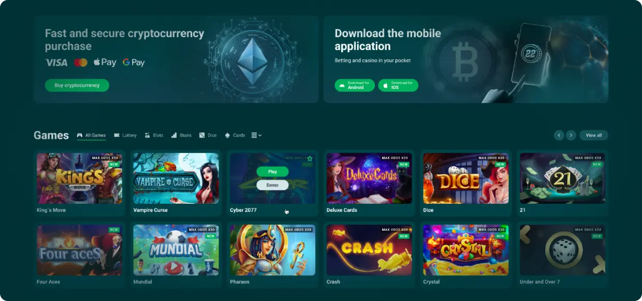Open the Vampire Curse game thumbnail
The height and width of the screenshot is (301, 642).
pos(176,178)
